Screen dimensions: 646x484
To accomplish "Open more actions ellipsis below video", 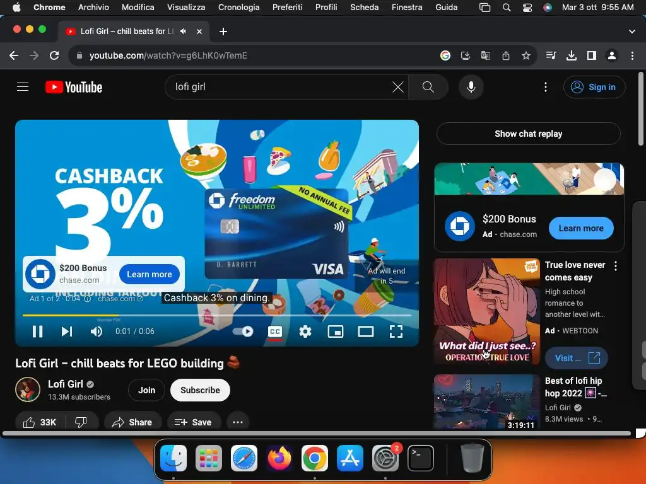I will point(238,422).
